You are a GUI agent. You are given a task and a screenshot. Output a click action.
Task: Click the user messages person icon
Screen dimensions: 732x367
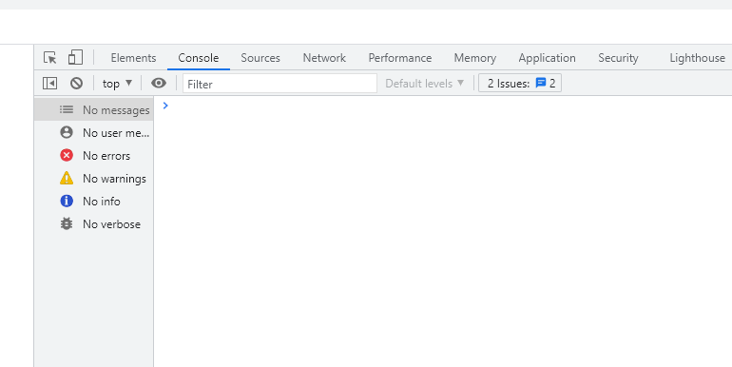(67, 132)
